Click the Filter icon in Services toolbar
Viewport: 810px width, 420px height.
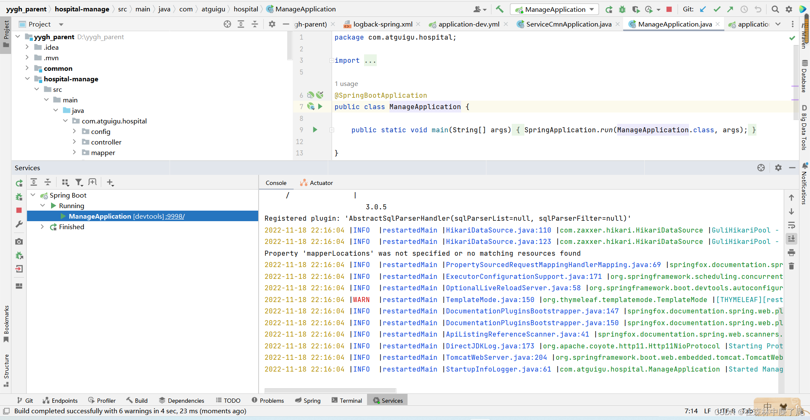[x=79, y=182]
